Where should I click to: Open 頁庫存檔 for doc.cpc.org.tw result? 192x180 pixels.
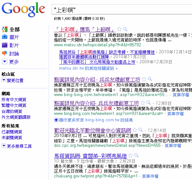173,146
